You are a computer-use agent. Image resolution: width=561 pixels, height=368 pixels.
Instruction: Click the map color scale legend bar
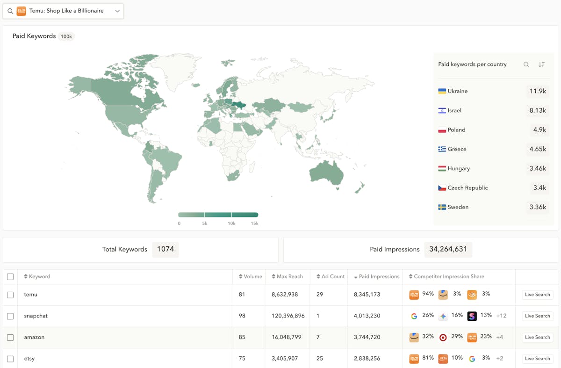pos(218,215)
